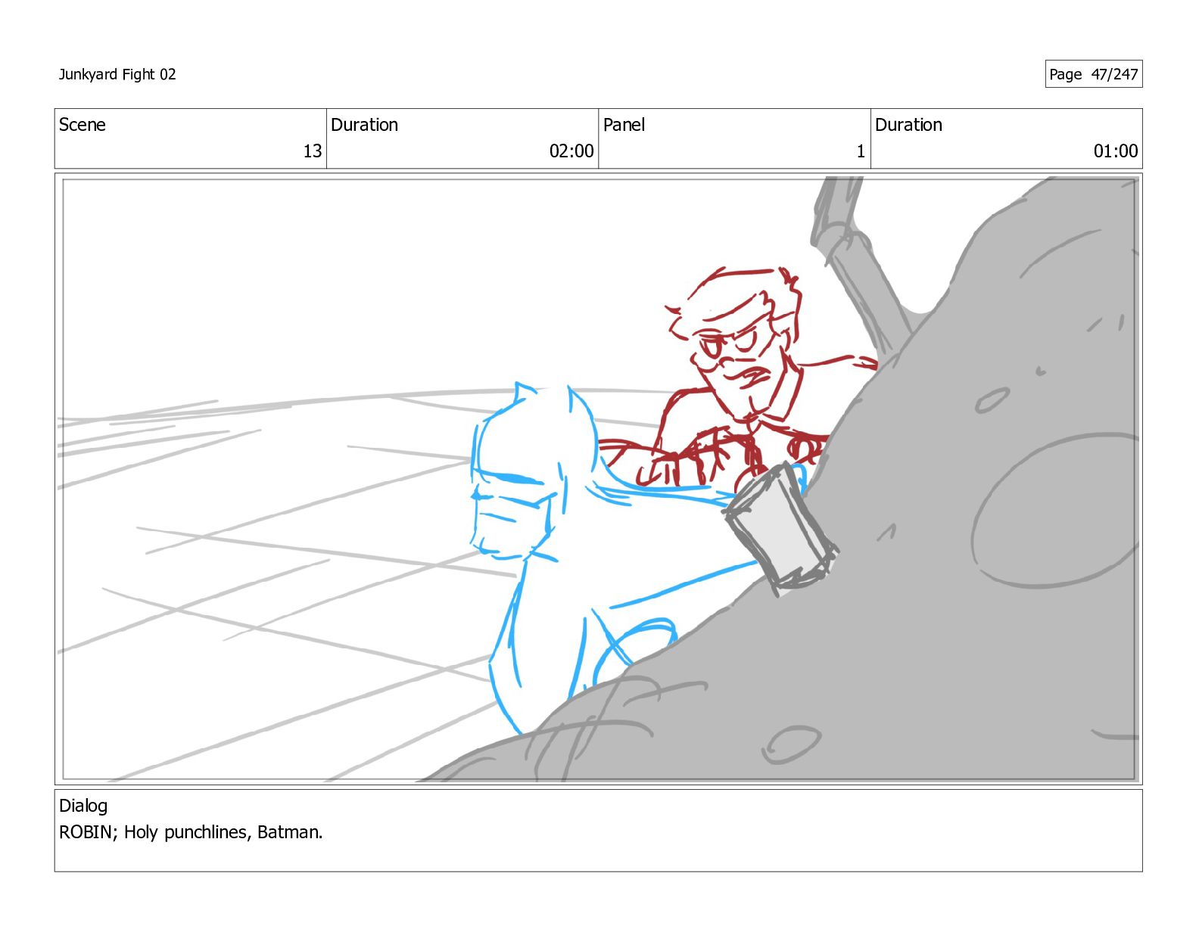The height and width of the screenshot is (926, 1199).
Task: Click the 'Page 47/247' box
Action: [1093, 74]
